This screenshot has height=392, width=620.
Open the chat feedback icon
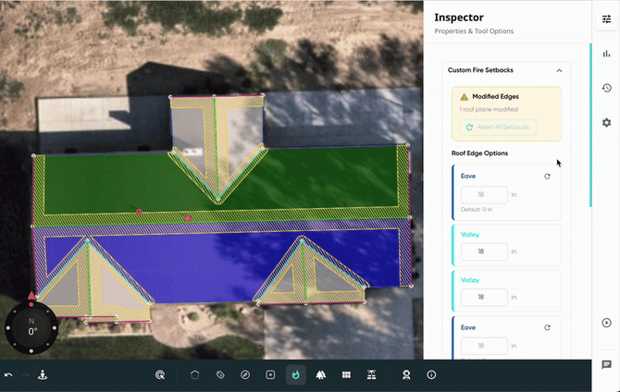pyautogui.click(x=606, y=365)
